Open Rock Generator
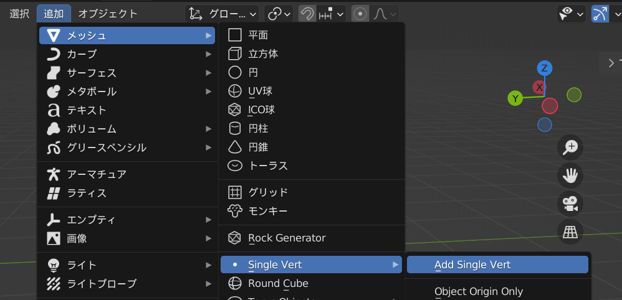This screenshot has height=300, width=622. (312, 238)
